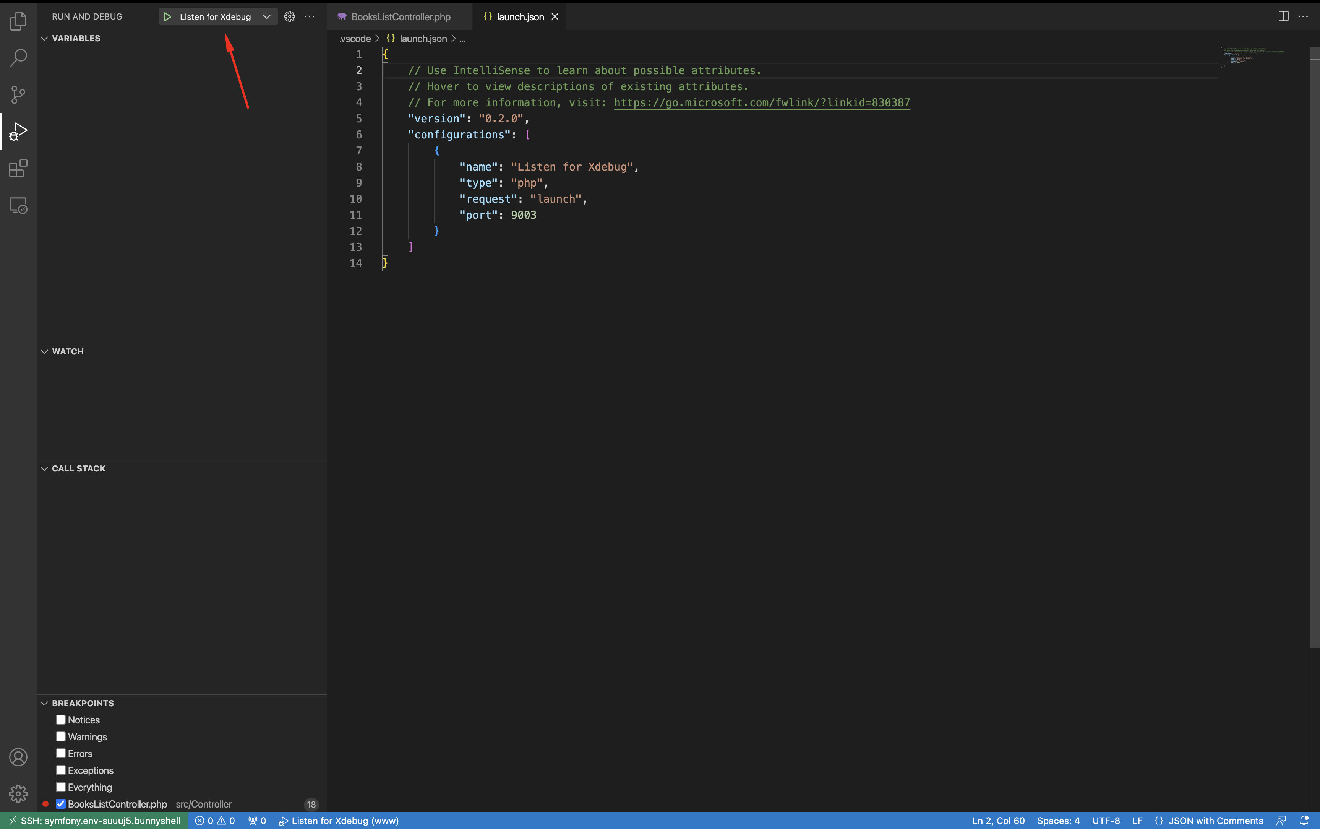1320x829 pixels.
Task: Open the Explorer view in activity bar
Action: point(18,21)
